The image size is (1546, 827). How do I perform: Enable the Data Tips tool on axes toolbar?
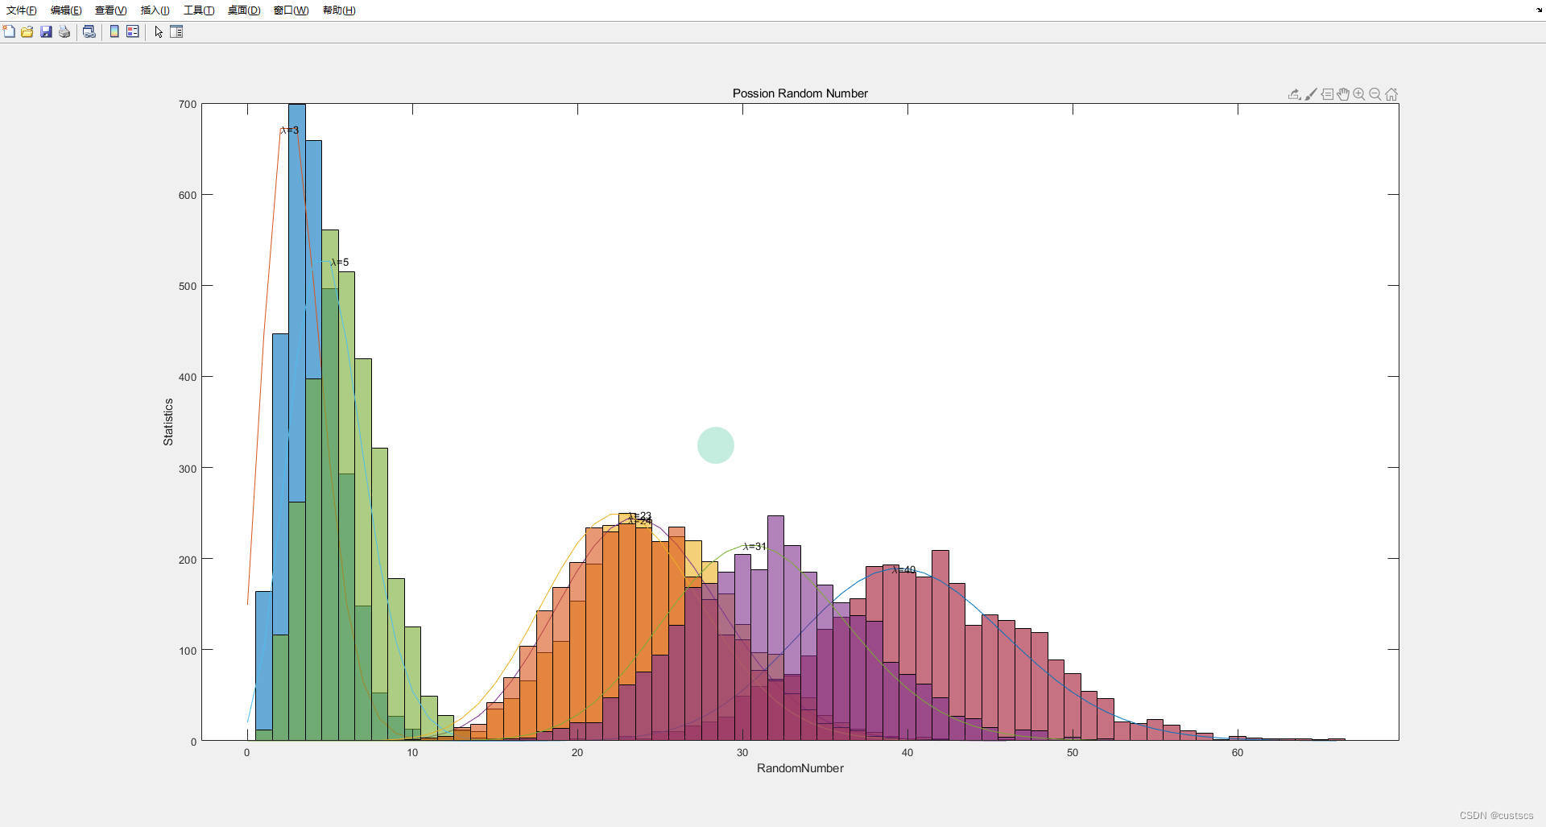pyautogui.click(x=1327, y=94)
